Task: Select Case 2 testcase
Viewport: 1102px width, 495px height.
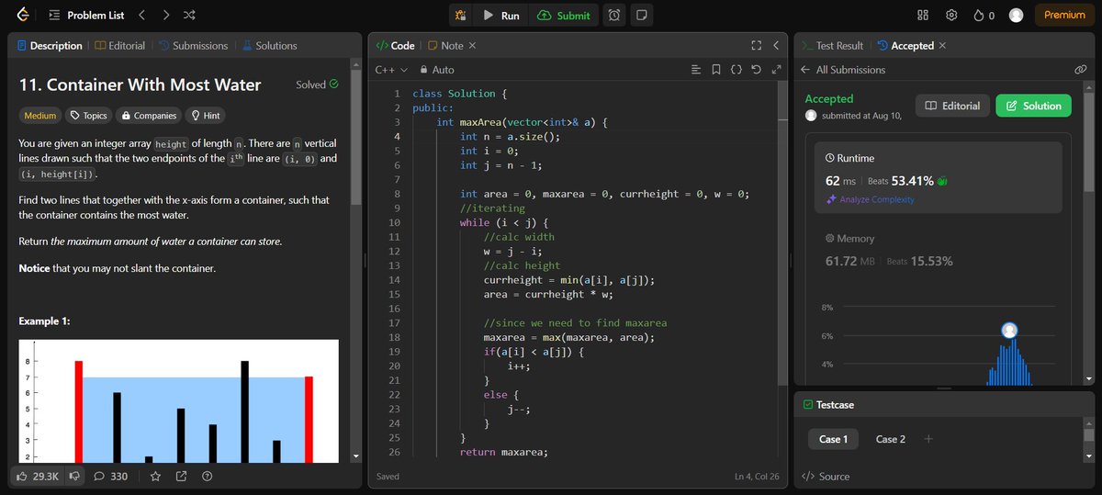Action: 890,439
